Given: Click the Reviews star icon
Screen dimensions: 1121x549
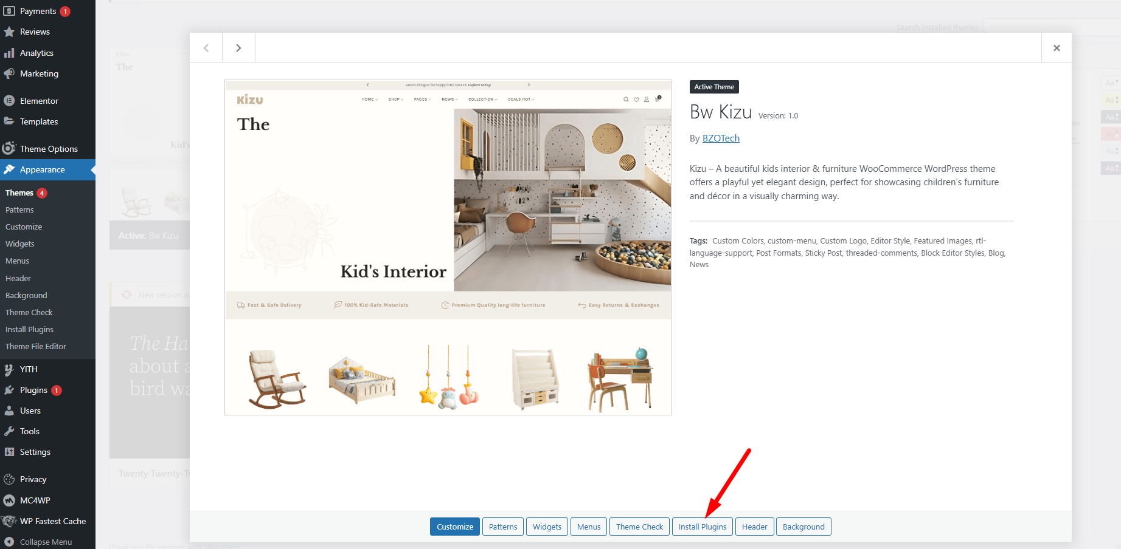Looking at the screenshot, I should click(9, 32).
